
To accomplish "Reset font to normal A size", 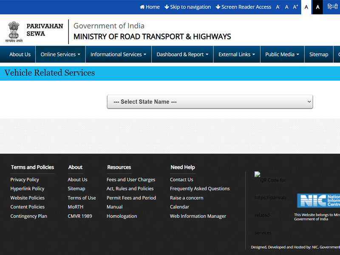I will tap(286, 7).
